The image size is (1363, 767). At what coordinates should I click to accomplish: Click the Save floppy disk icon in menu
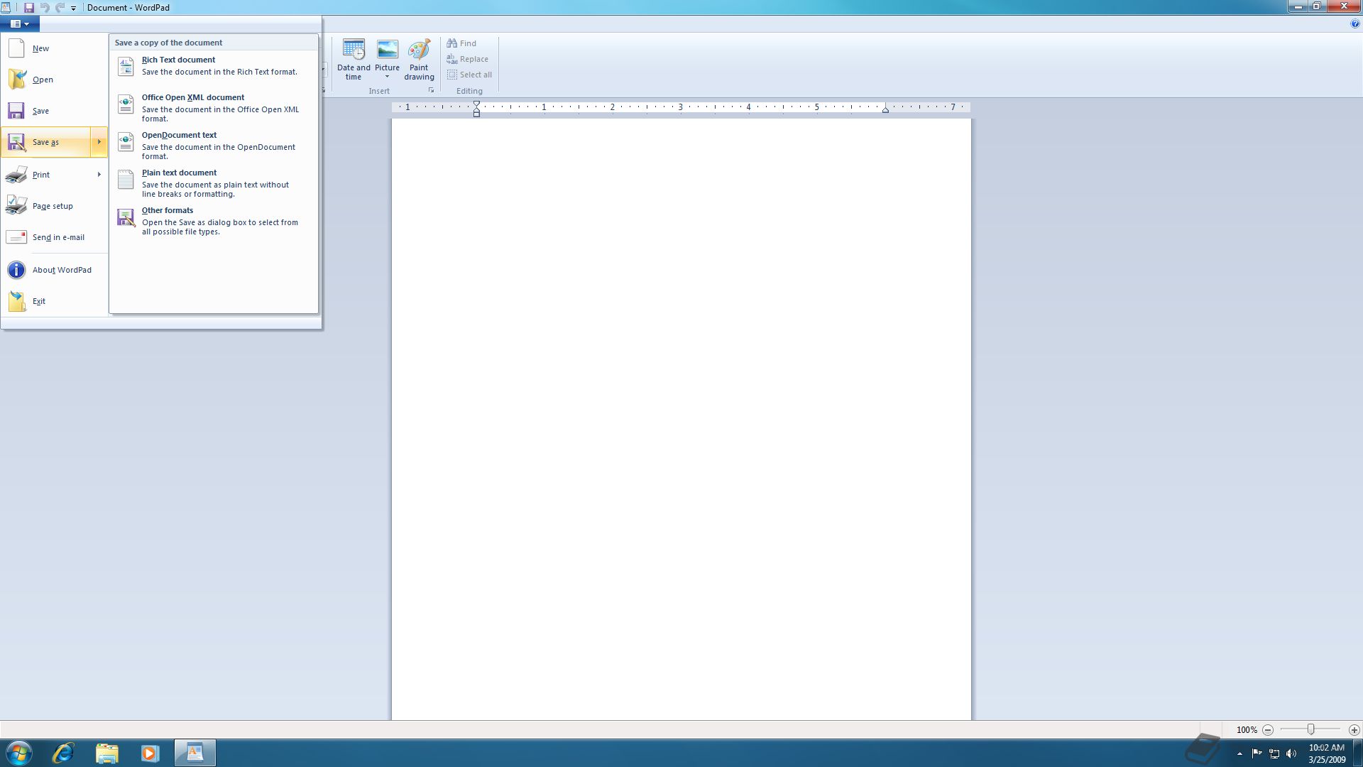[16, 111]
